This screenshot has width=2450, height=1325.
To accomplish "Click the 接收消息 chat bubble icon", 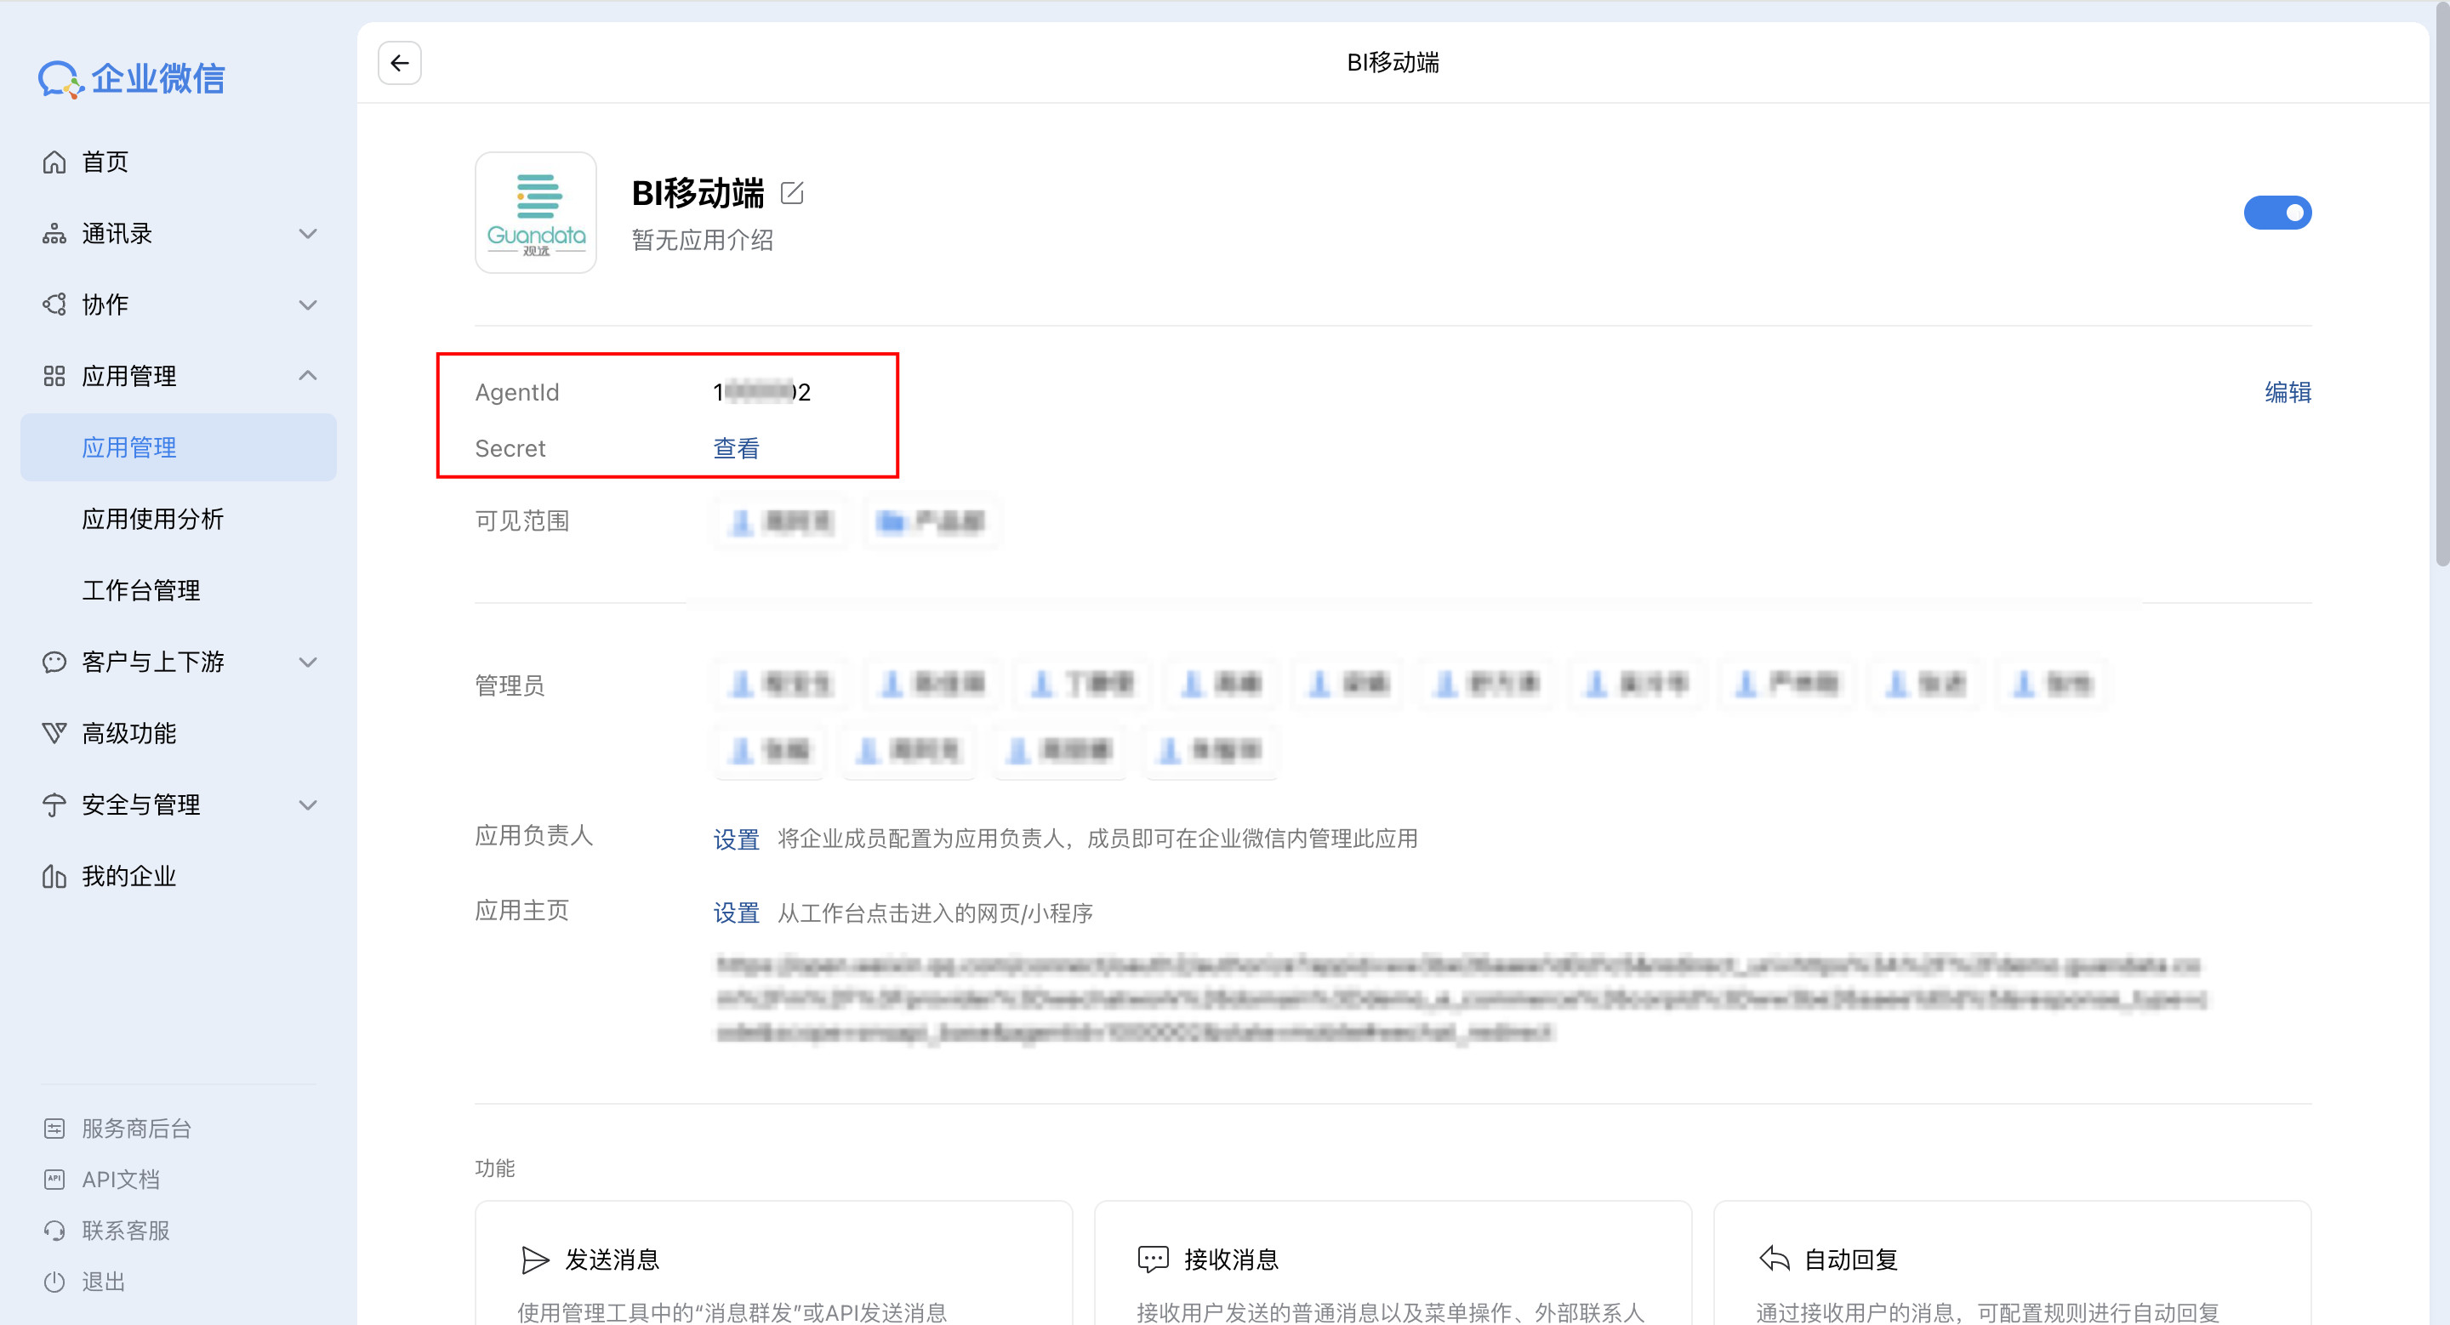I will coord(1153,1260).
